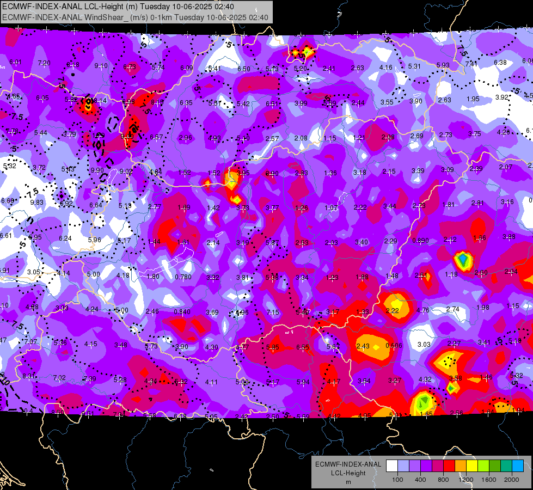Click the wind shear value '0.890'
The image size is (533, 490).
tap(420, 241)
